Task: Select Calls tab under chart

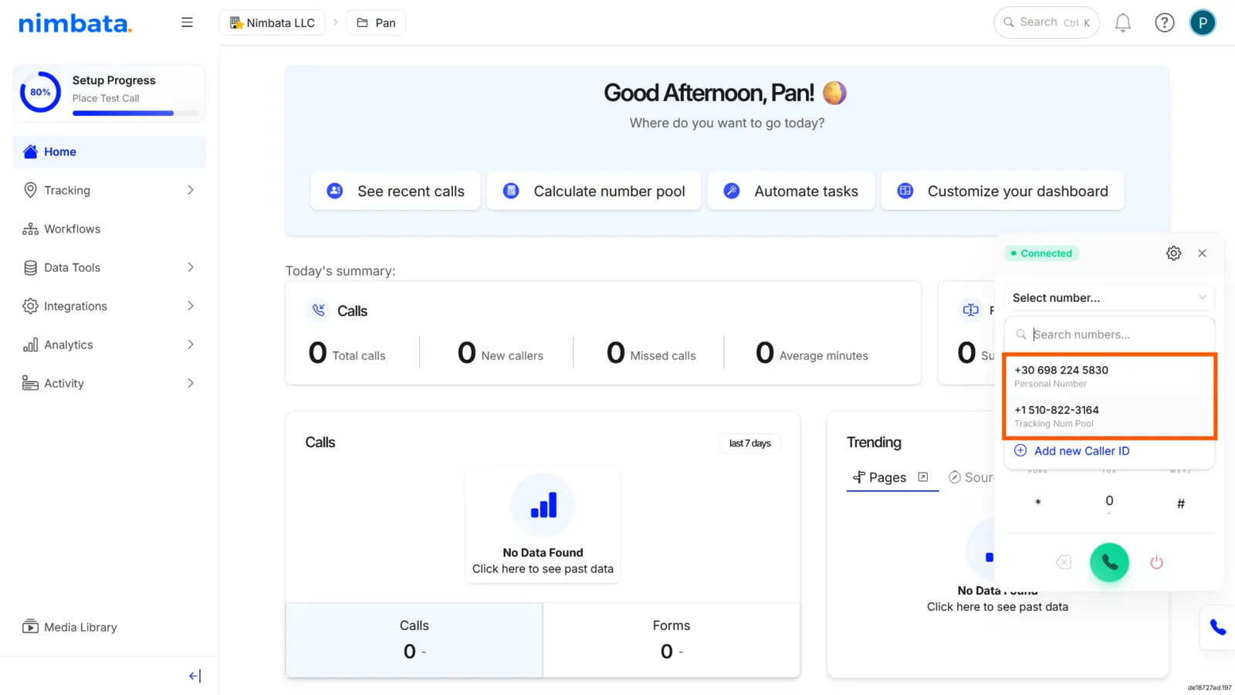Action: click(x=414, y=640)
